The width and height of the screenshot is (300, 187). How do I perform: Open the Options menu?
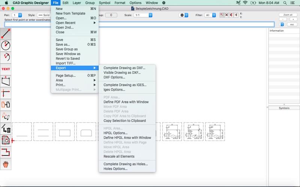pos(135,3)
